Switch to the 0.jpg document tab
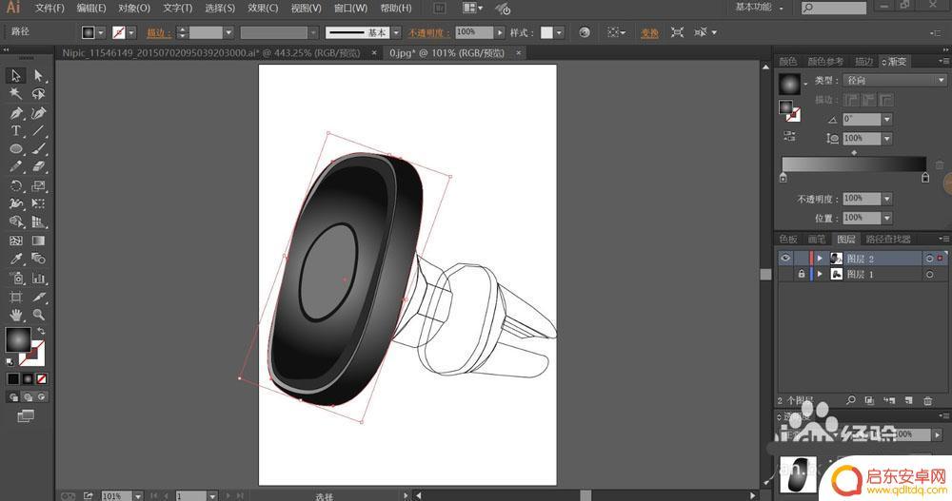The image size is (952, 501). tap(446, 53)
